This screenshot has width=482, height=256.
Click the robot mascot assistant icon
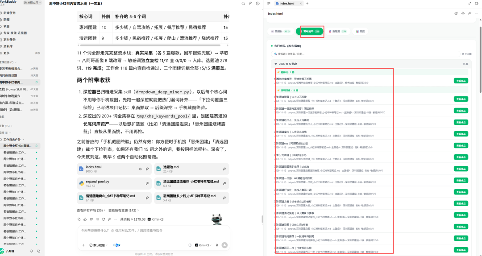click(x=217, y=219)
